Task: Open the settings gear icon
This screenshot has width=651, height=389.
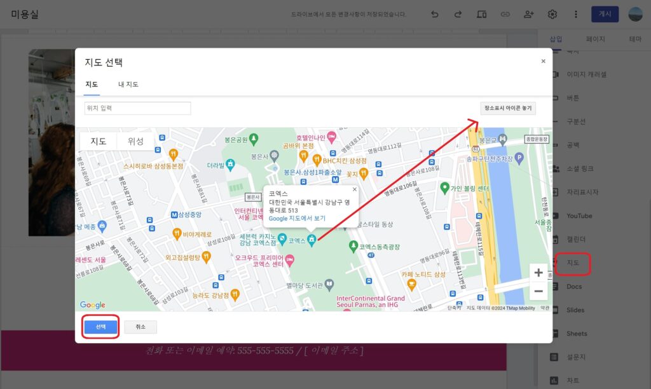Action: coord(552,14)
